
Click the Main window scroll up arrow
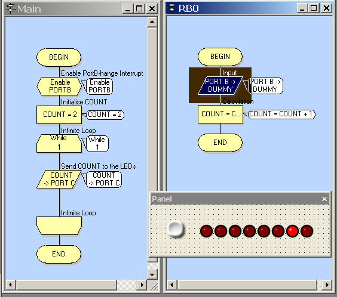click(x=152, y=21)
